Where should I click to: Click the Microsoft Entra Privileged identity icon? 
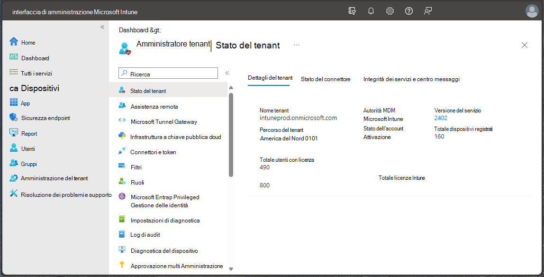[x=122, y=196]
